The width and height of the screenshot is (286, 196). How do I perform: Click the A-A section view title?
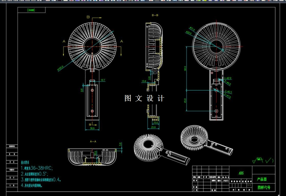point(93,141)
